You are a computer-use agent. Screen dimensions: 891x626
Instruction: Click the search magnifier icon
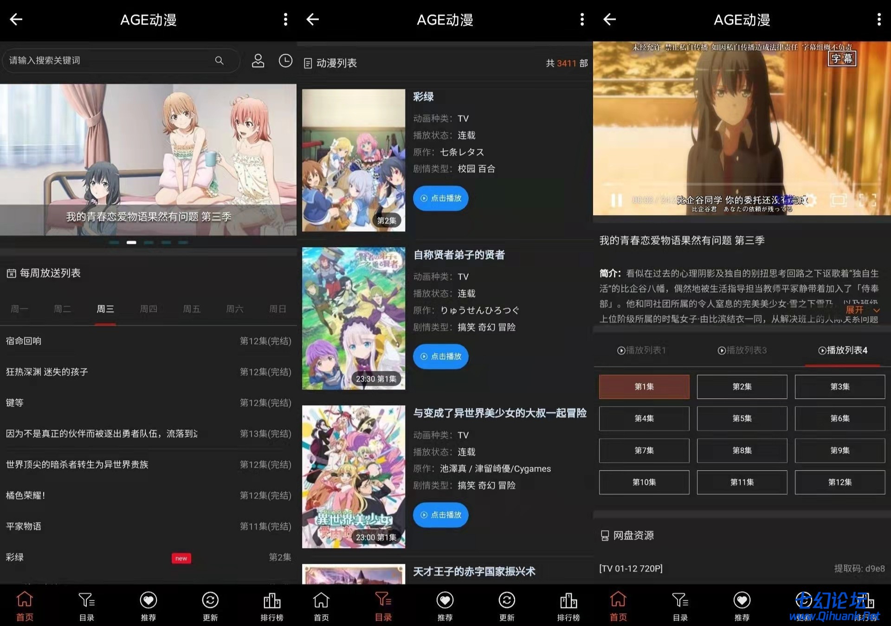[x=219, y=60]
